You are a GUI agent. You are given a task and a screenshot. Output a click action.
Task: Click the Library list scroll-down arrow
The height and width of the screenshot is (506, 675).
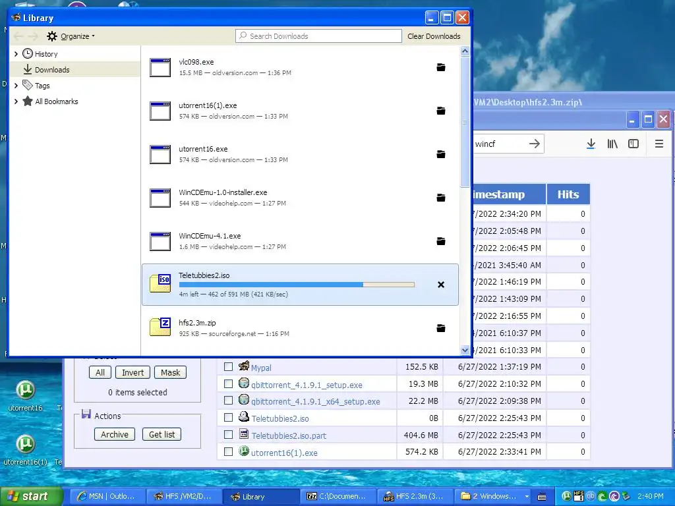point(465,351)
